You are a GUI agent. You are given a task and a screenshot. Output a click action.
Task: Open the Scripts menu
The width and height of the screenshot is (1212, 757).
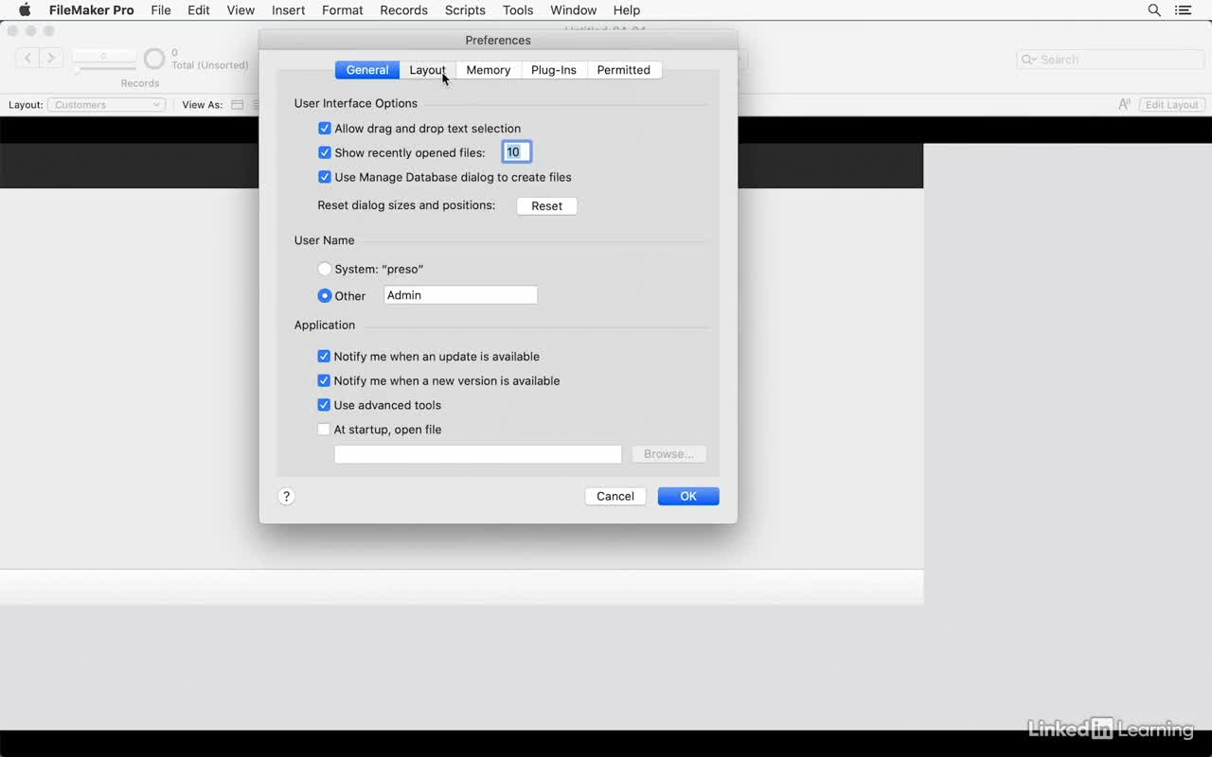tap(465, 10)
